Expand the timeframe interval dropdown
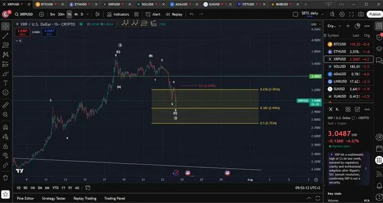The width and height of the screenshot is (383, 203). [x=88, y=15]
